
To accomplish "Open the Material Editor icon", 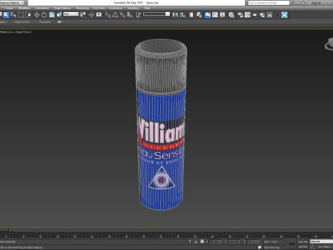I will click(231, 15).
